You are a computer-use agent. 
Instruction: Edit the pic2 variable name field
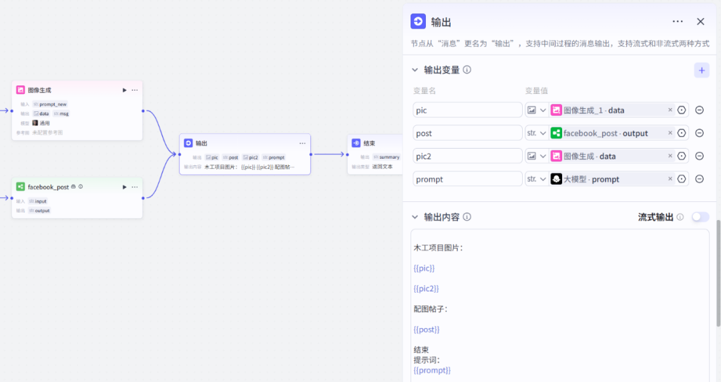pyautogui.click(x=467, y=156)
